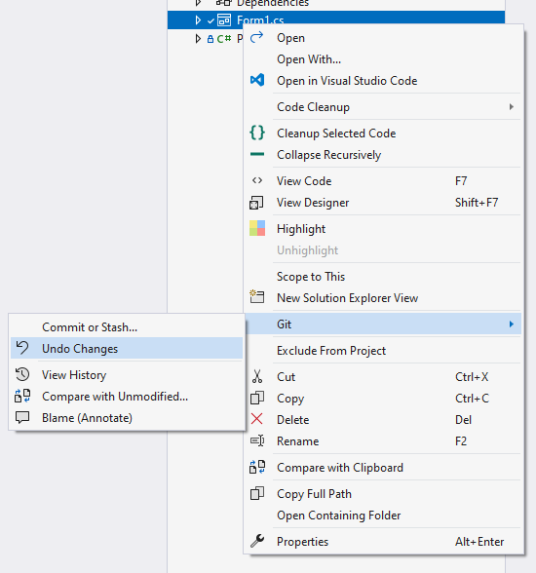Choose New Solution Explorer View
Viewport: 536px width, 573px height.
(x=383, y=298)
